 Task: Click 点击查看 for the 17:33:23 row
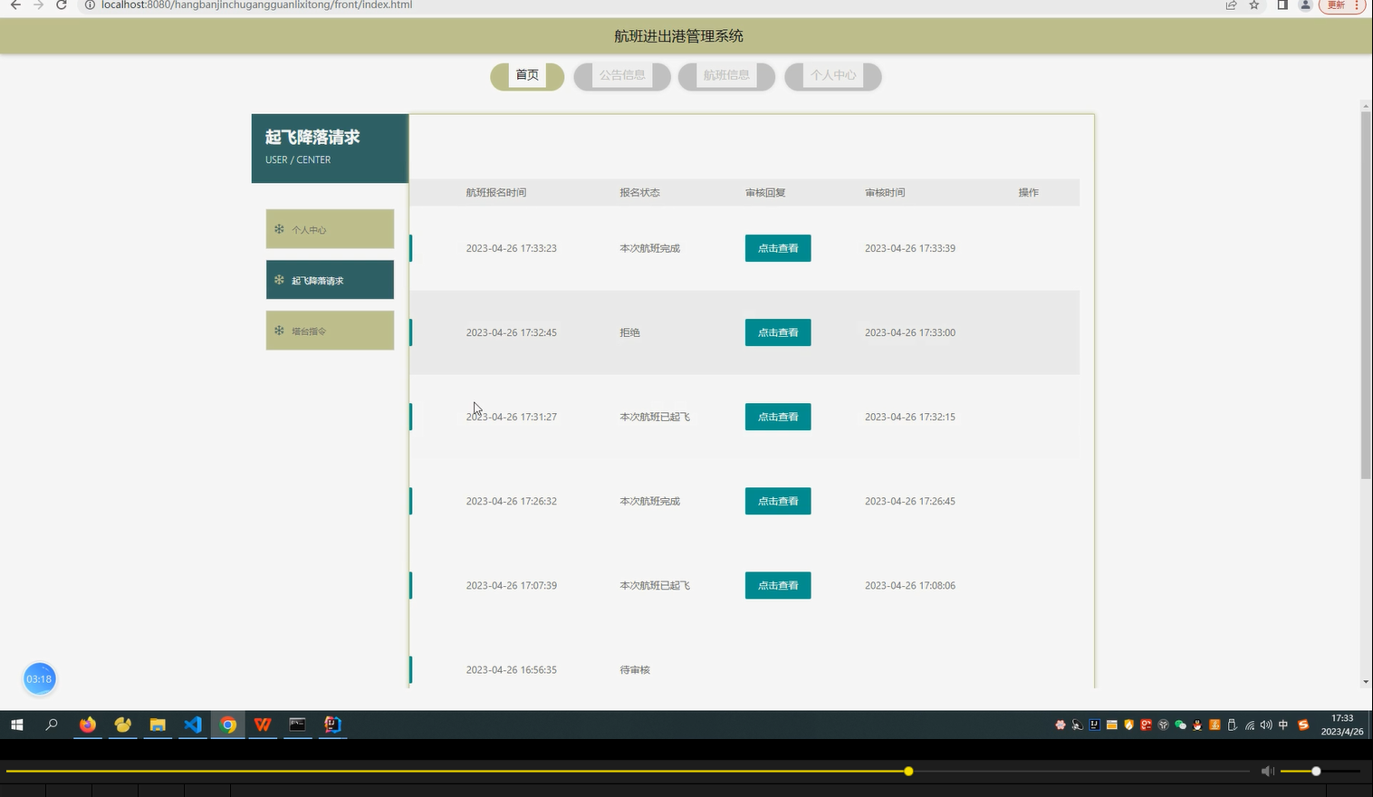[778, 248]
